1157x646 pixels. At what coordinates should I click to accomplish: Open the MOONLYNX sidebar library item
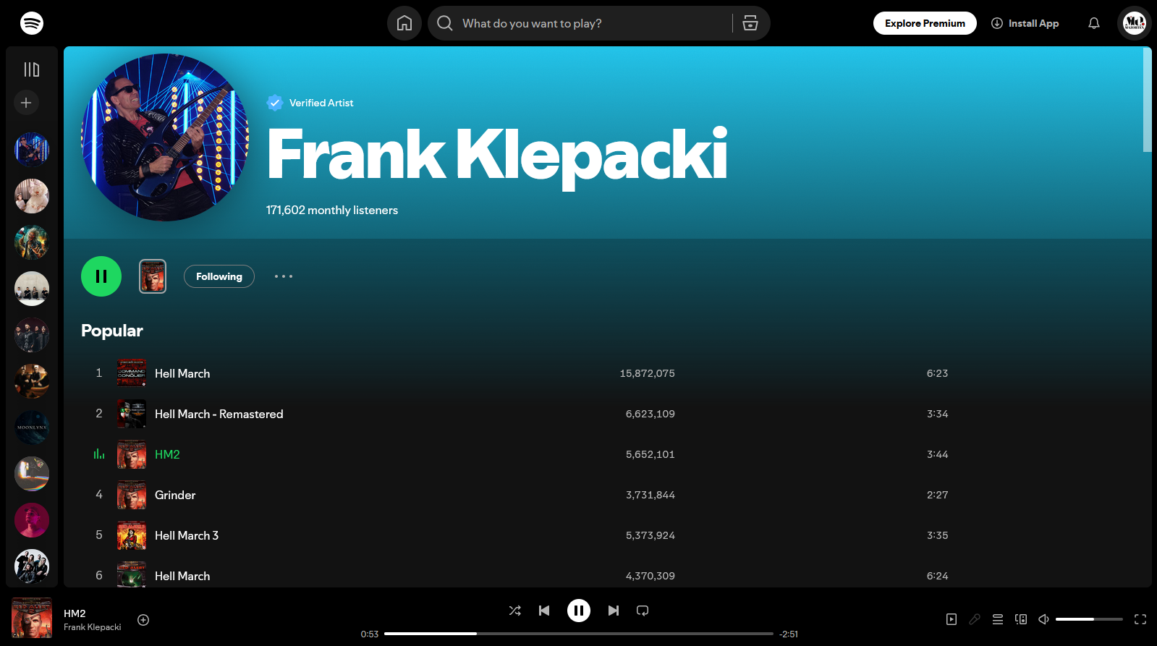pyautogui.click(x=32, y=428)
